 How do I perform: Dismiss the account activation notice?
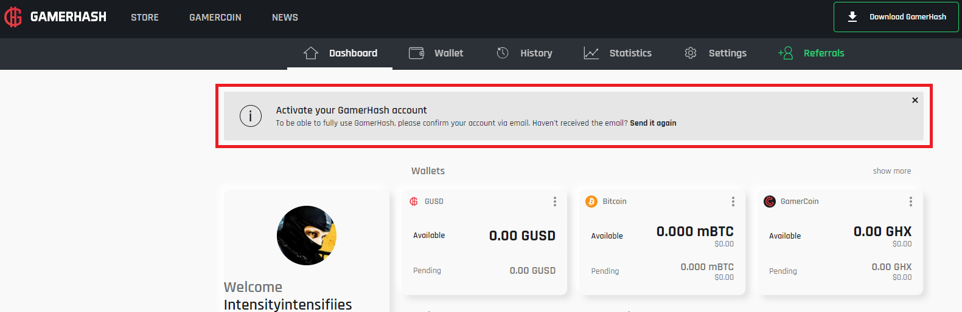click(x=915, y=100)
